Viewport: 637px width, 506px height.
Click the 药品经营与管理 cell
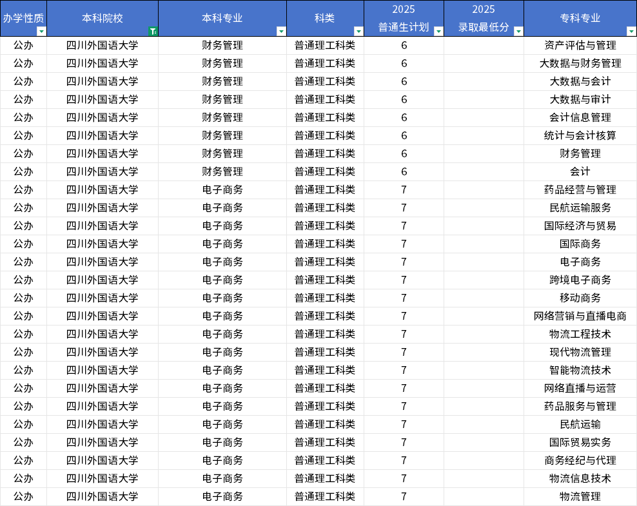click(x=580, y=190)
